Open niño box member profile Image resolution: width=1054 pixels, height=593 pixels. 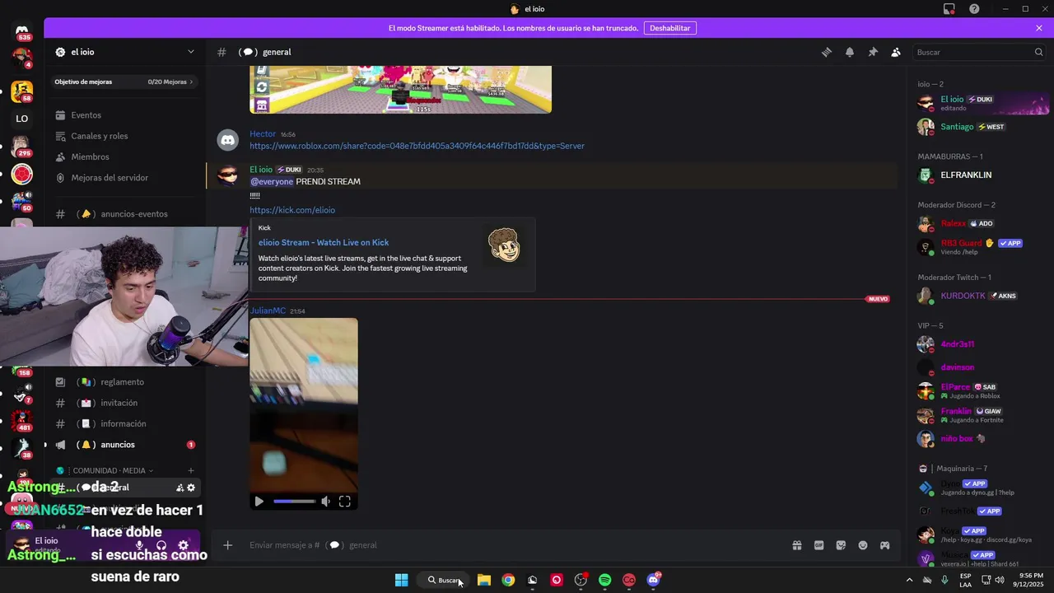(x=982, y=439)
